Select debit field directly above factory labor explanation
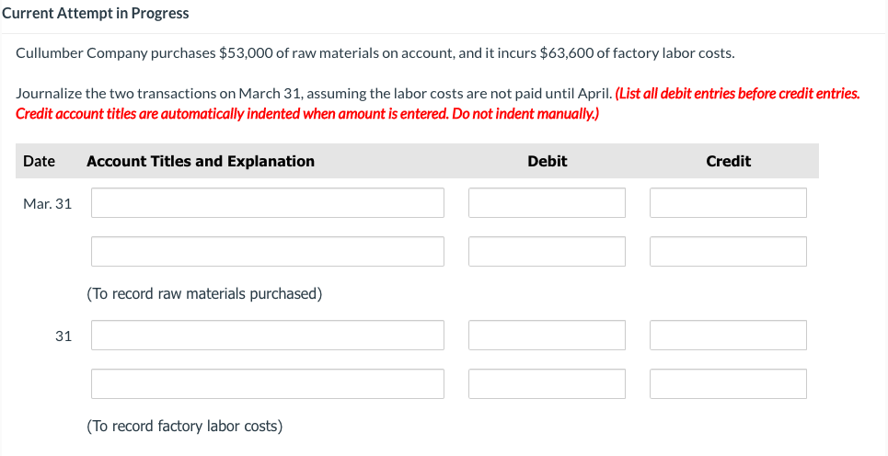 [547, 384]
